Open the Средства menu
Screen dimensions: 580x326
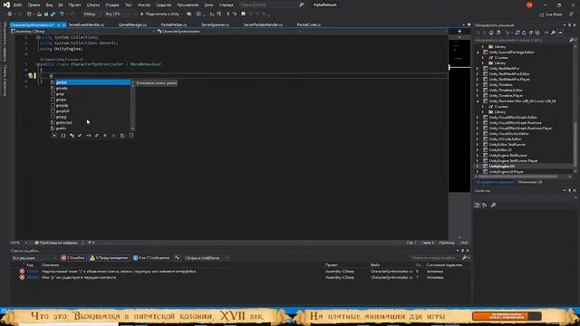(163, 5)
